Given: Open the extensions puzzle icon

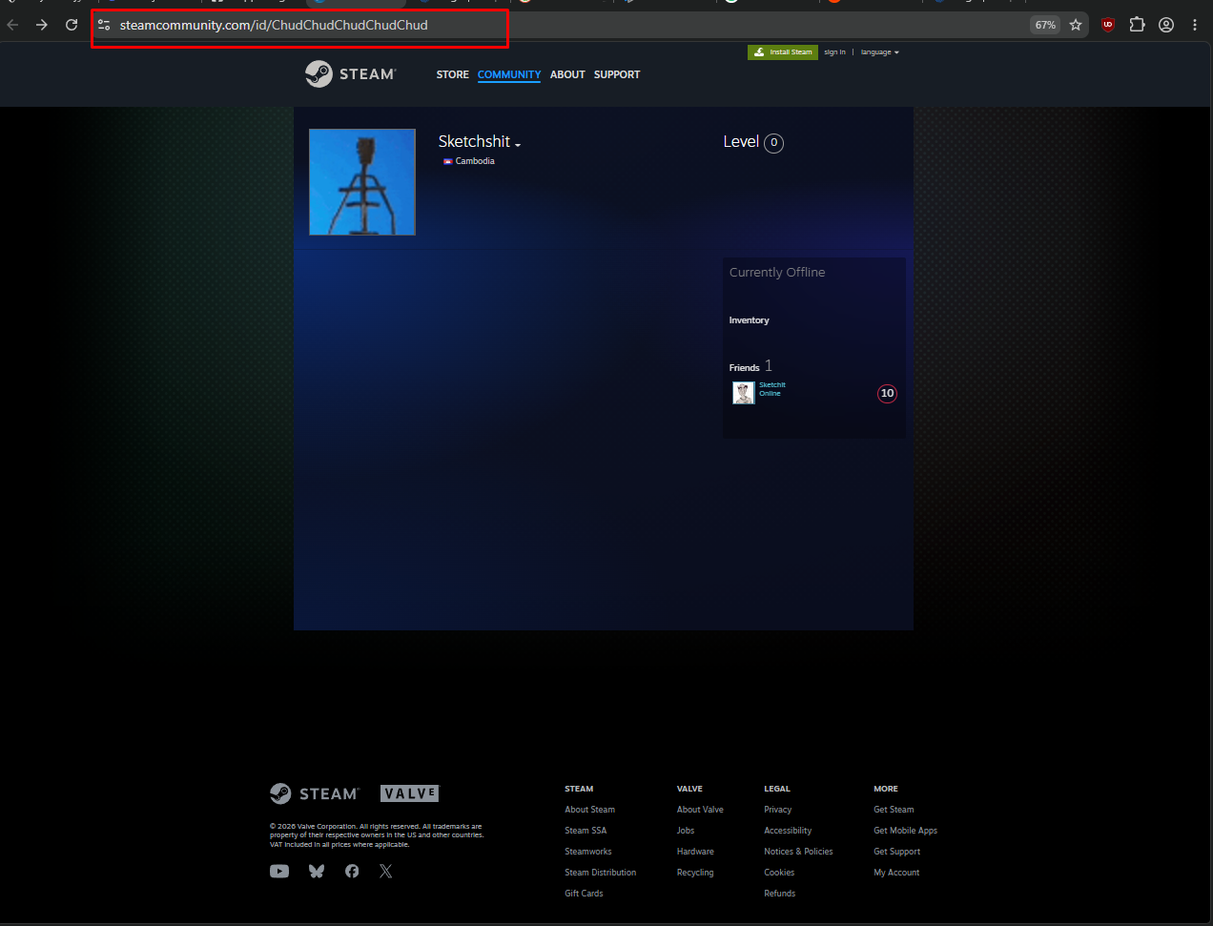Looking at the screenshot, I should coord(1137,25).
